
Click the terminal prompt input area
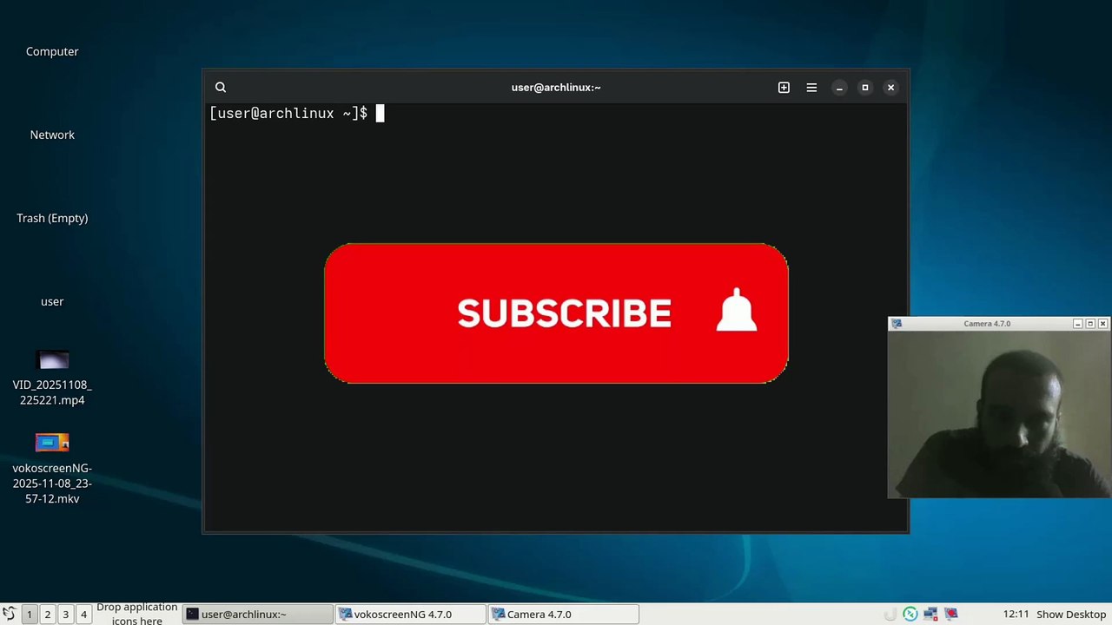[380, 114]
